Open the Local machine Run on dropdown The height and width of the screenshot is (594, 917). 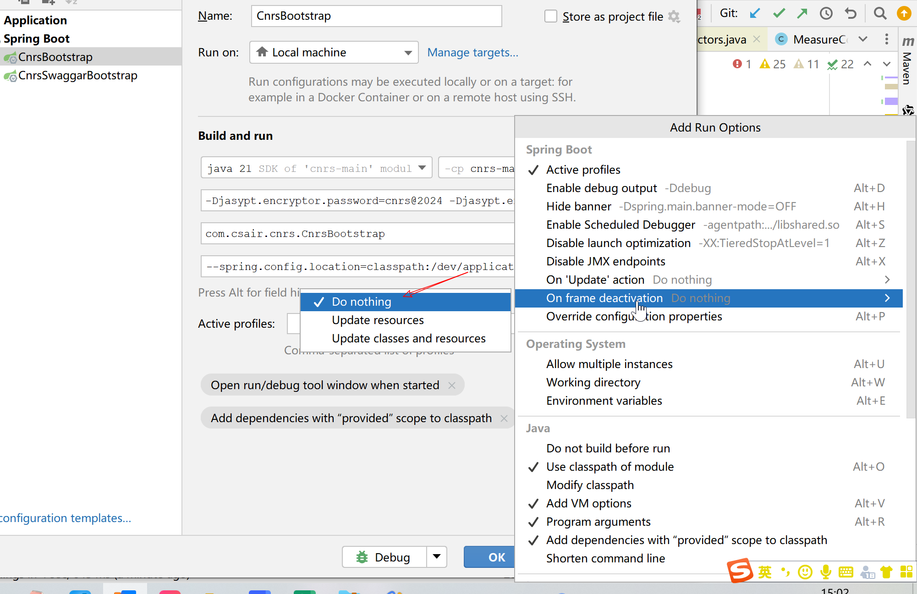(334, 52)
